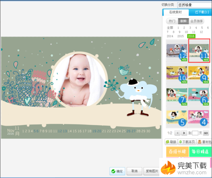Choose the month 7 calendar template
This screenshot has width=212, height=178.
pyautogui.click(x=177, y=95)
